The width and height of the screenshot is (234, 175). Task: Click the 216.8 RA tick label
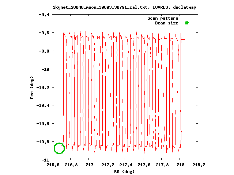(71, 165)
